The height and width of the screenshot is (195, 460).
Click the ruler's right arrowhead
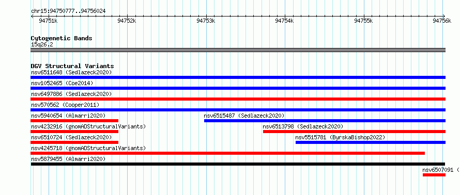[x=444, y=16]
